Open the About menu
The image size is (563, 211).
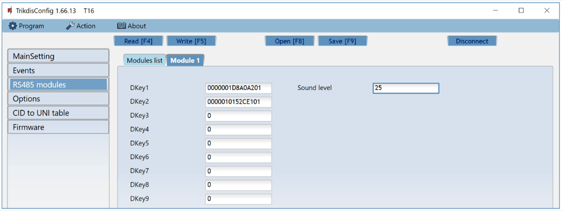(131, 26)
